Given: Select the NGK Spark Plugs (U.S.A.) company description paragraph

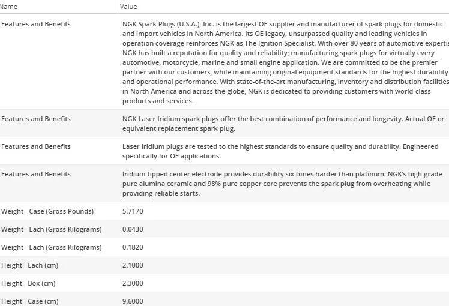Looking at the screenshot, I should coord(282,62).
